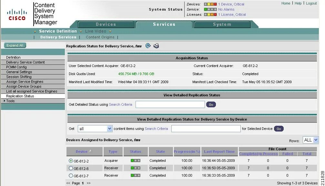Select the GE-612-7 device radio button
This screenshot has height=186, width=325.
point(71,176)
